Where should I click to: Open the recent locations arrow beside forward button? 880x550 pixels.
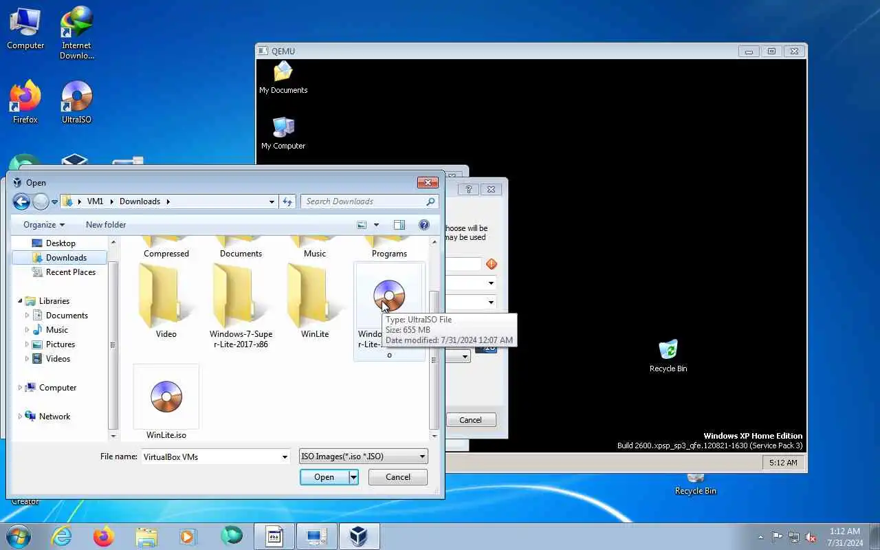(54, 202)
